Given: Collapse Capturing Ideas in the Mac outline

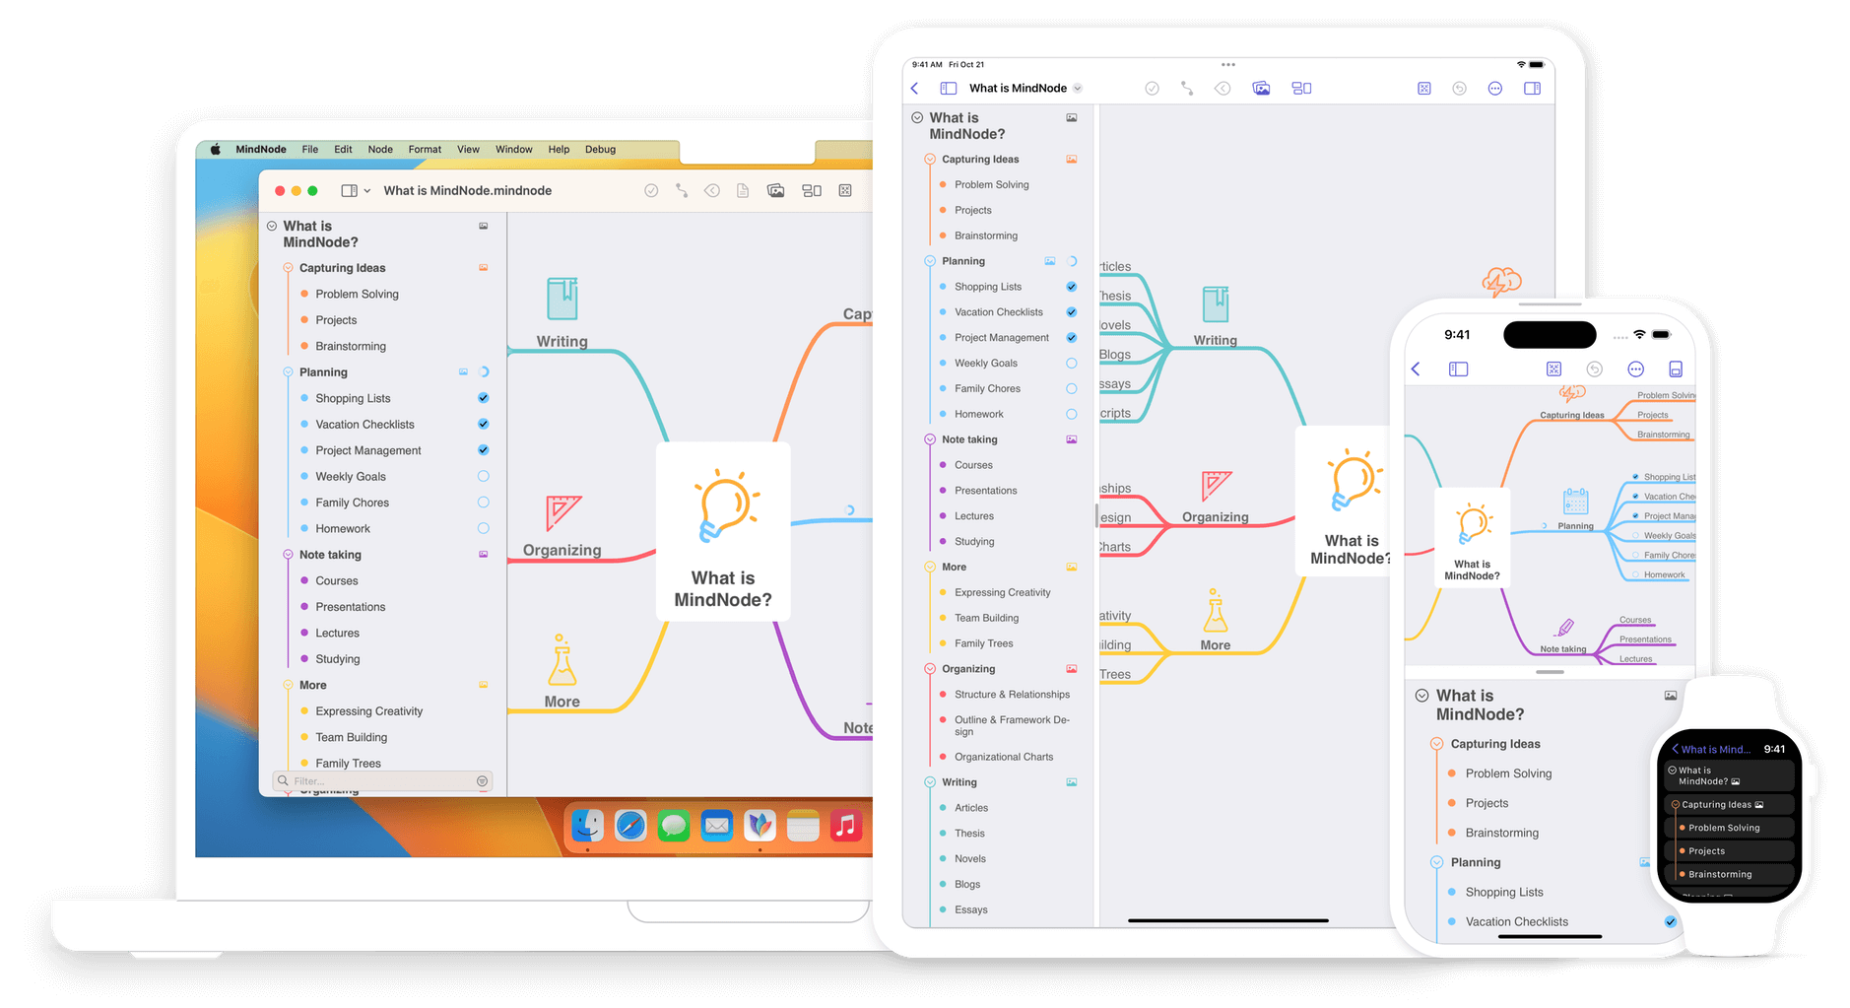Looking at the screenshot, I should click(288, 268).
